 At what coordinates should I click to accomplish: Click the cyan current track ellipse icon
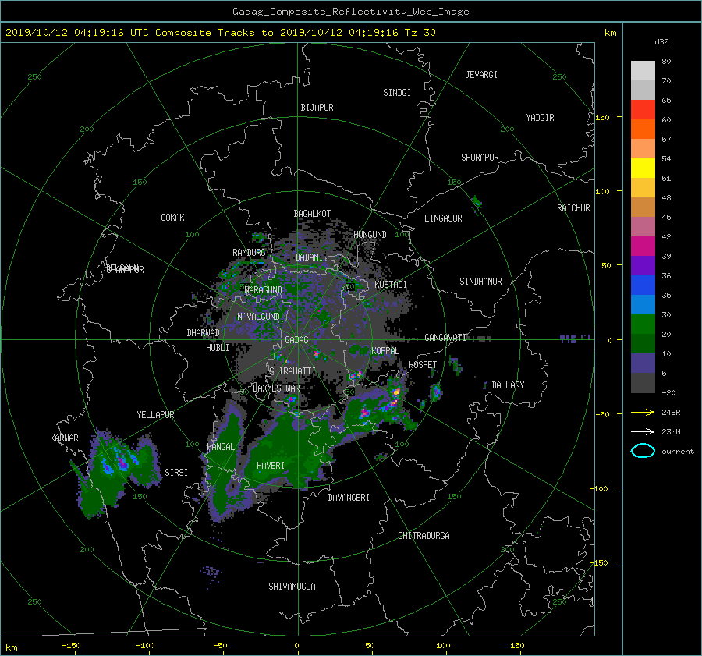click(643, 451)
